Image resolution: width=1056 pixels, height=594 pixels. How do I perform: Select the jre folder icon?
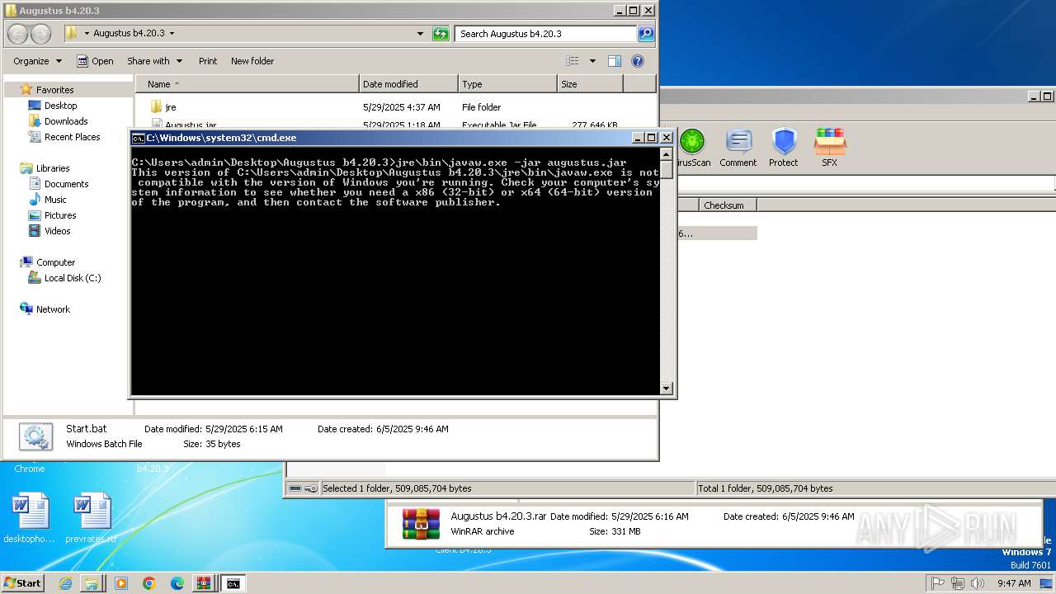tap(157, 107)
